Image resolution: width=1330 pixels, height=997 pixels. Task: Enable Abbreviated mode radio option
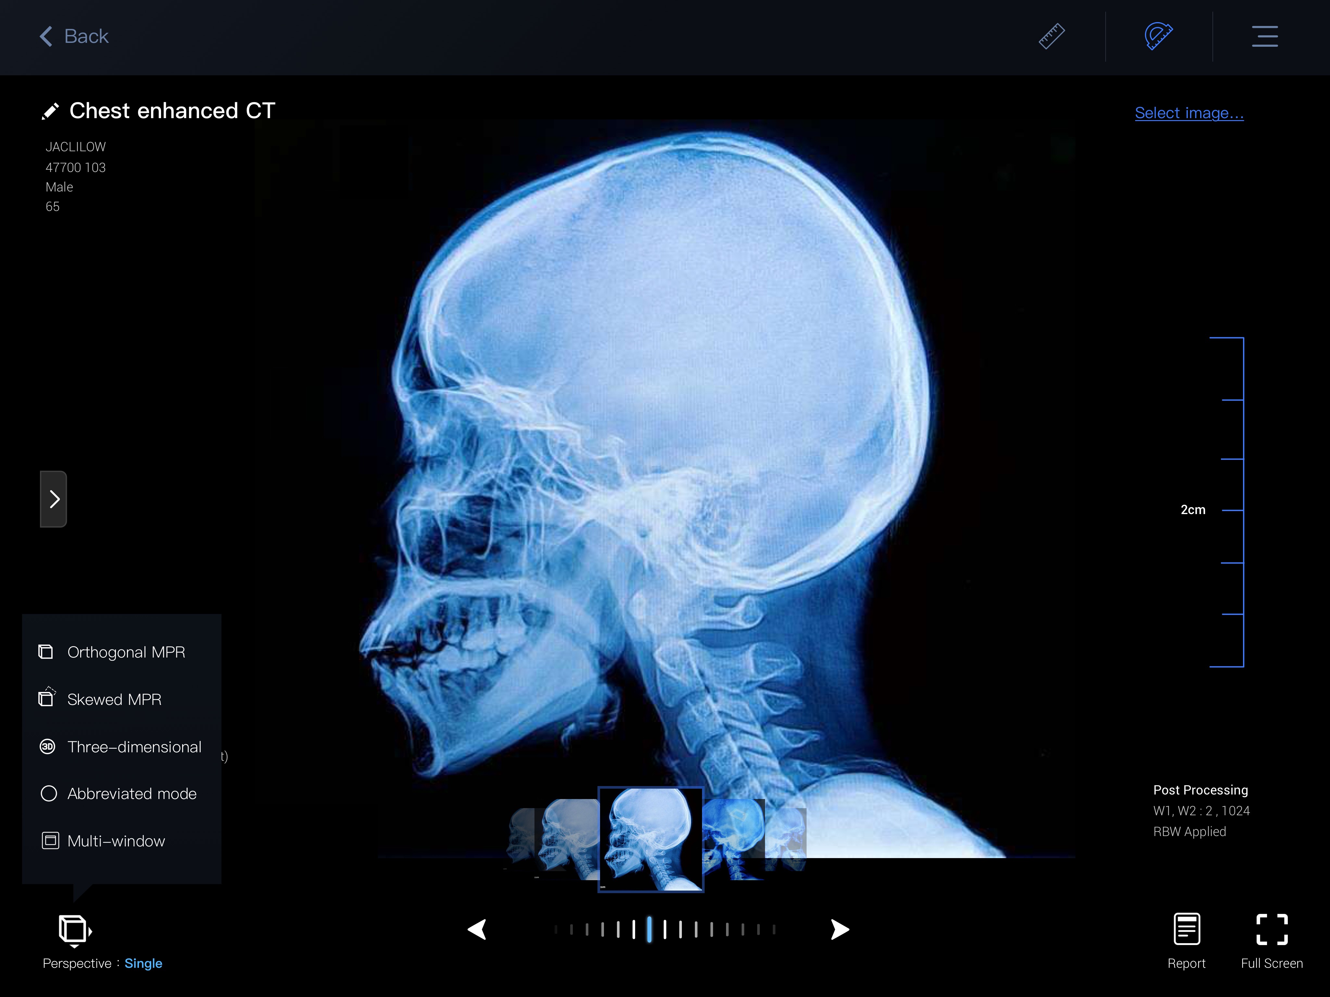(49, 794)
